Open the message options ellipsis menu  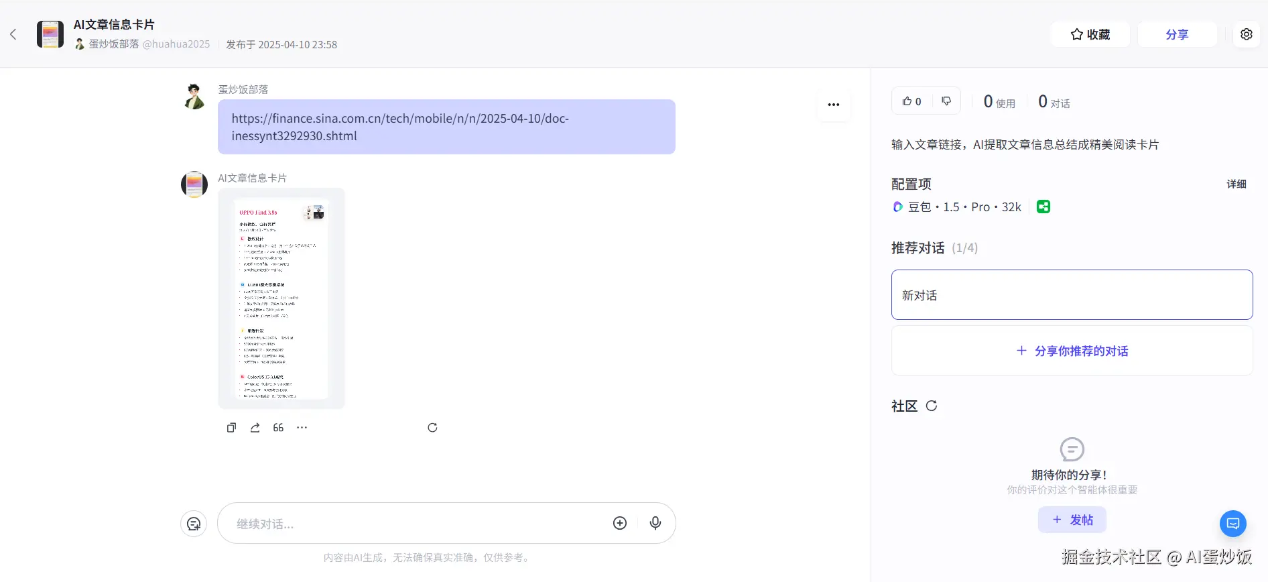point(834,105)
